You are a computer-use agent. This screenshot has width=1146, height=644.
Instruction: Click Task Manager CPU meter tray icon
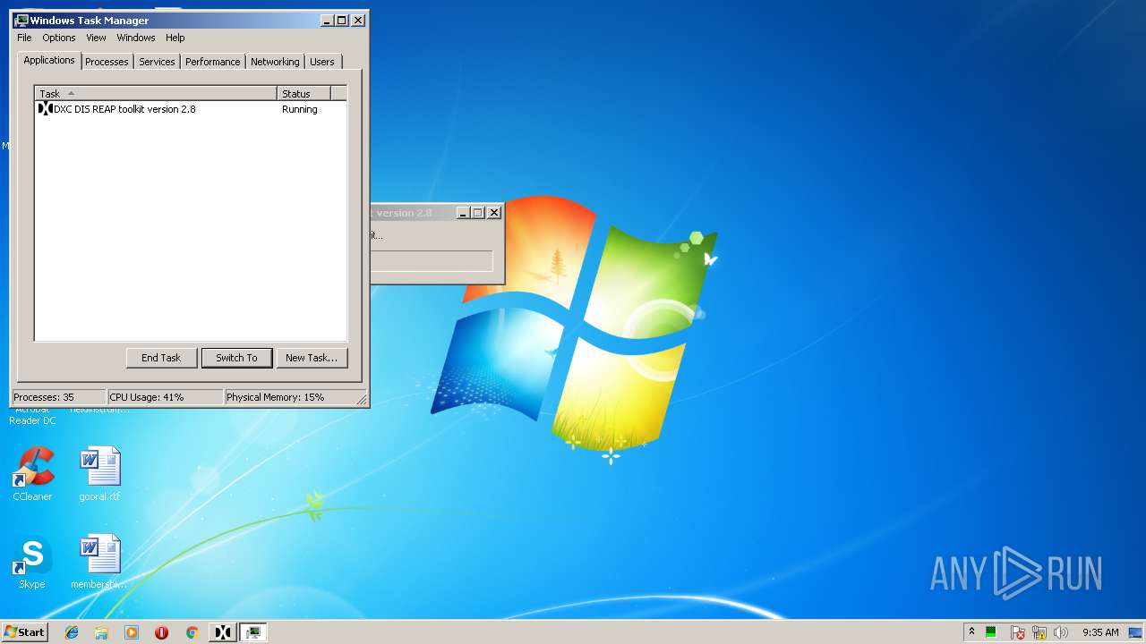[991, 632]
